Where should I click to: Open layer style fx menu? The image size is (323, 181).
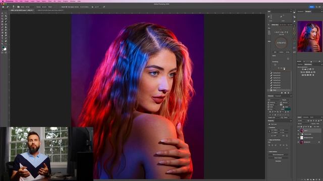305,179
